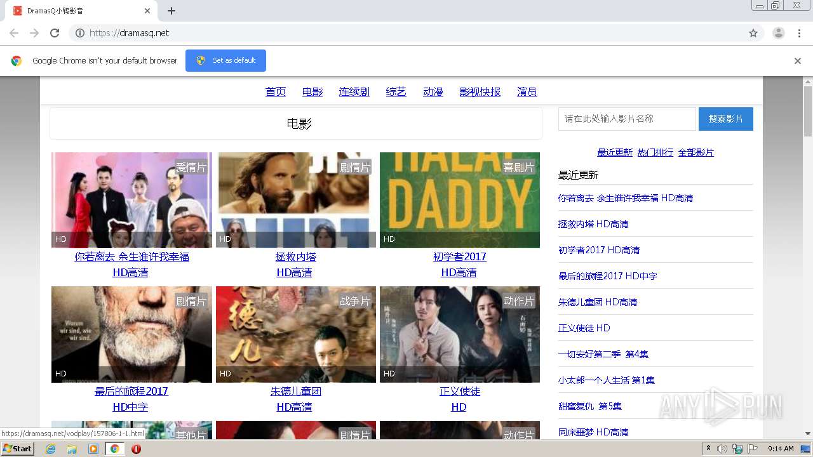
Task: Open thumbnail of 拯救内塔 movie
Action: pyautogui.click(x=296, y=200)
